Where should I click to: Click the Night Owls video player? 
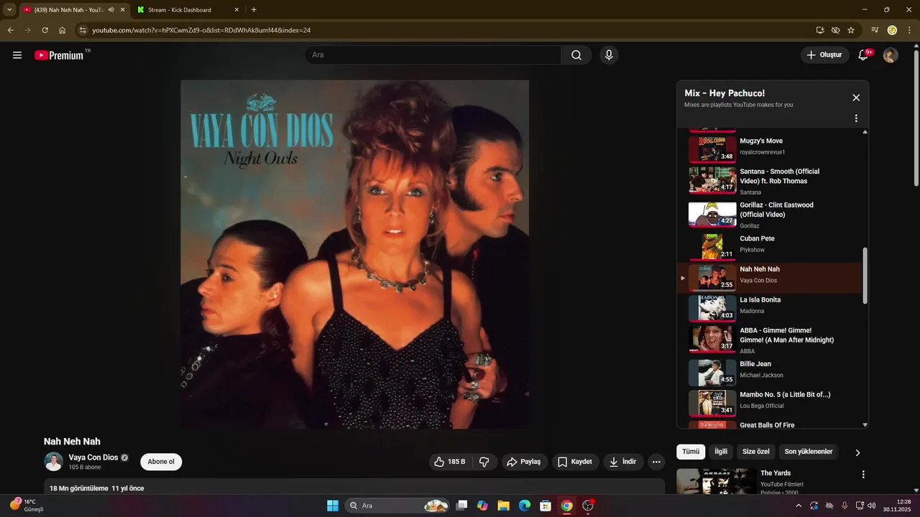354,254
